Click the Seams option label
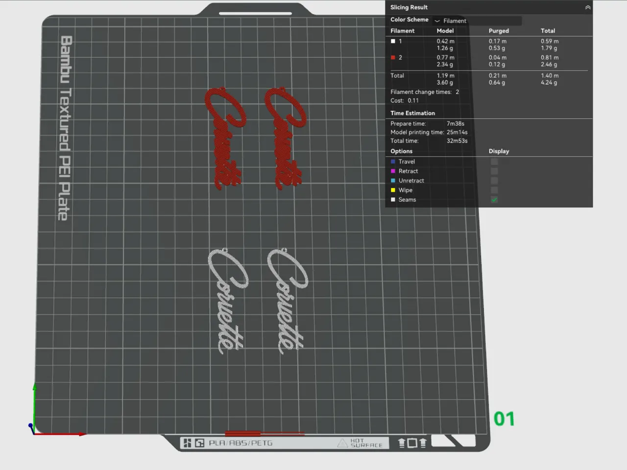627x470 pixels. (x=407, y=200)
